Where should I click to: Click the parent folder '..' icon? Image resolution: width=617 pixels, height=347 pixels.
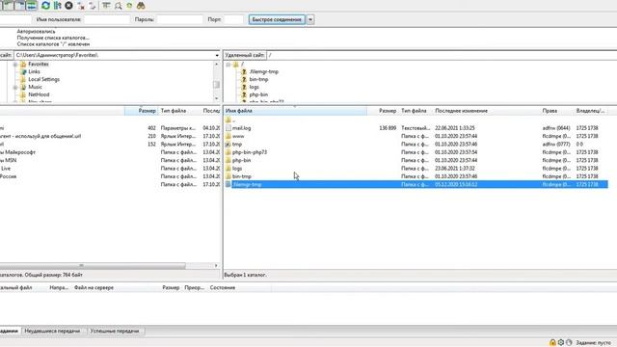click(x=228, y=120)
